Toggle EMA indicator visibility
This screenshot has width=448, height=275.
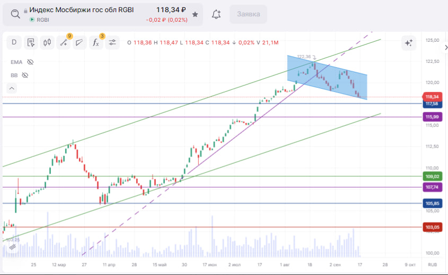[x=30, y=62]
